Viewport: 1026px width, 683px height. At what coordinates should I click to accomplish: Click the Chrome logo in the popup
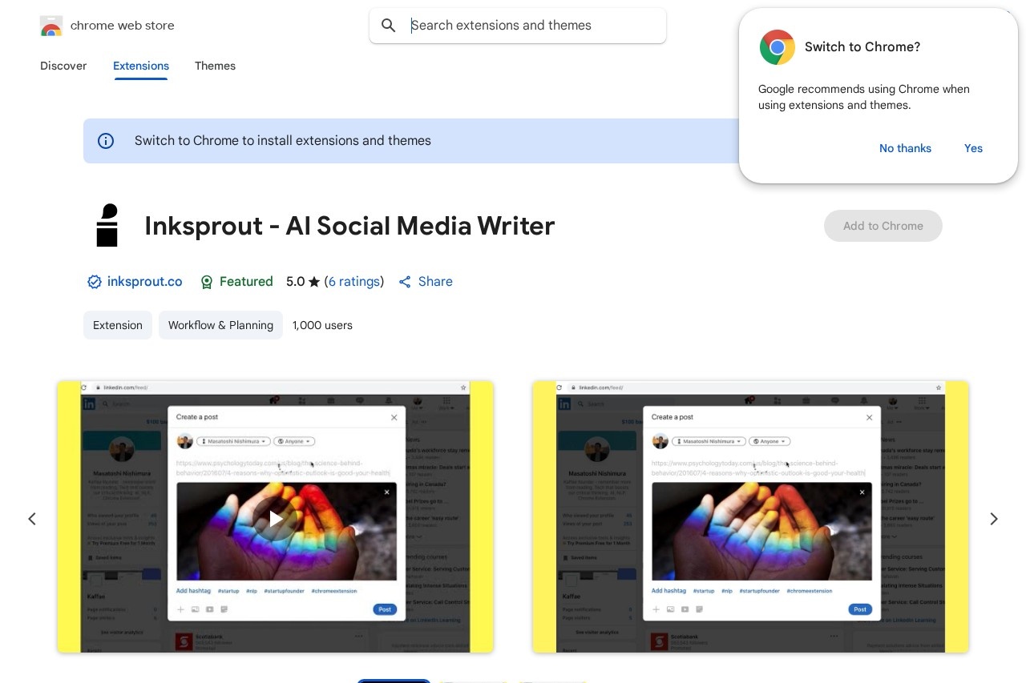[x=777, y=47]
